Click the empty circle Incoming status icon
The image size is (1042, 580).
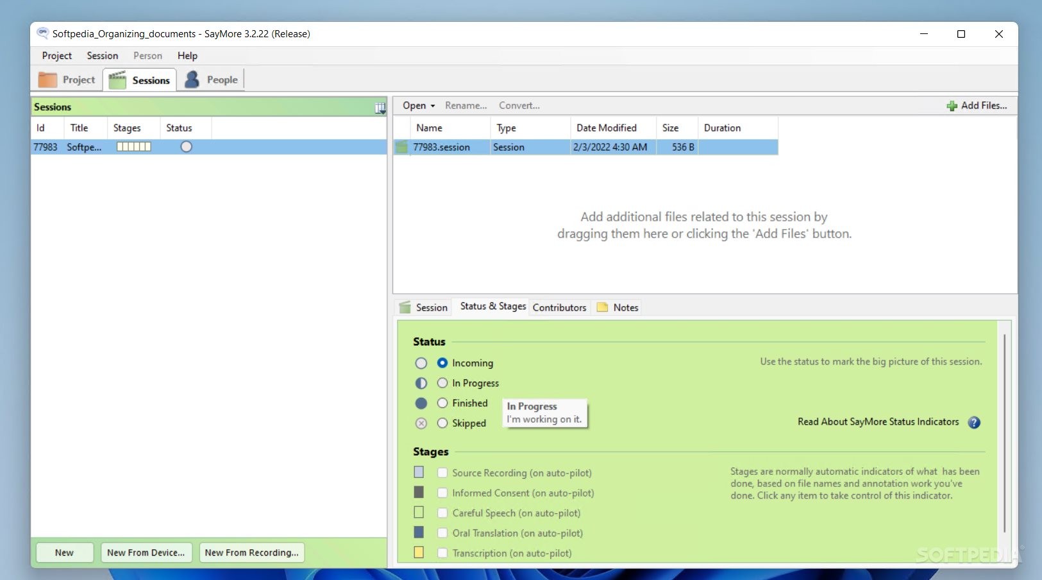[421, 363]
